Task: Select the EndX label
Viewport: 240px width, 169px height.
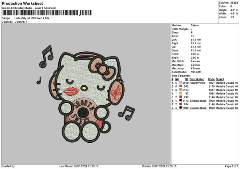Action: (175, 54)
